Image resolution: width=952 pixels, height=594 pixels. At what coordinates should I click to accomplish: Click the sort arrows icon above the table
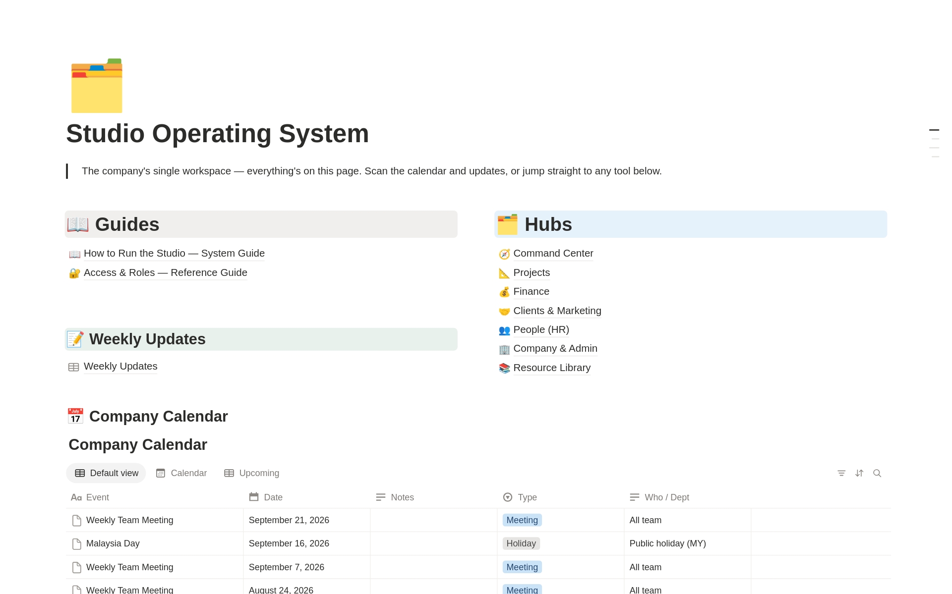point(859,473)
